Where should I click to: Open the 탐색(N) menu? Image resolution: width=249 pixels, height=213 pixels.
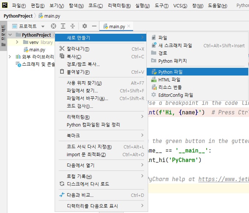pyautogui.click(x=76, y=6)
